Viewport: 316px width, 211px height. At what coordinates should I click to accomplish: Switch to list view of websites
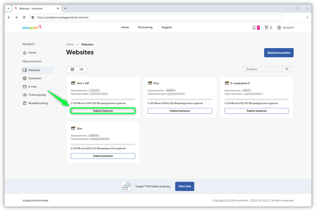pyautogui.click(x=81, y=69)
